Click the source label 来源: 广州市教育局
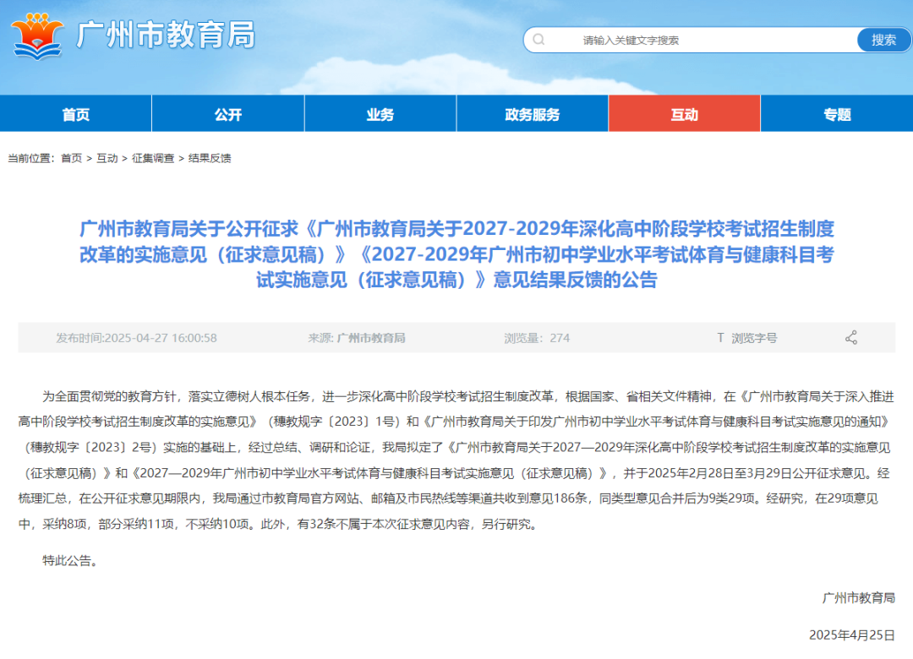Viewport: 913px width, 659px height. [x=357, y=338]
